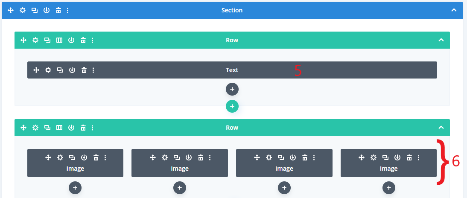
Task: Collapse the second Row chevron
Action: click(441, 128)
